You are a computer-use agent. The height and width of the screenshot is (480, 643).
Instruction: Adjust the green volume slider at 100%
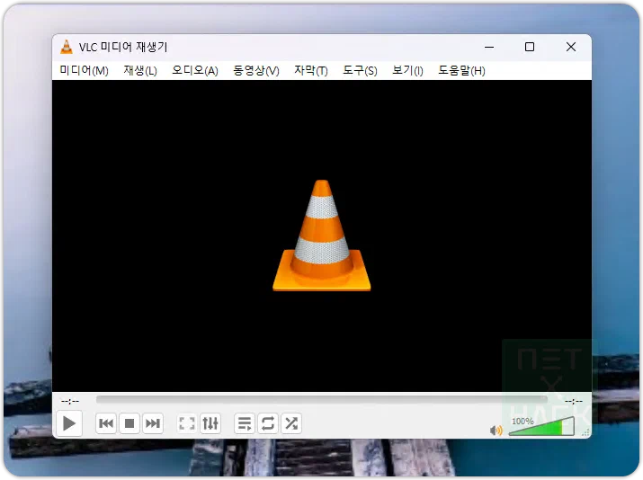pos(540,426)
